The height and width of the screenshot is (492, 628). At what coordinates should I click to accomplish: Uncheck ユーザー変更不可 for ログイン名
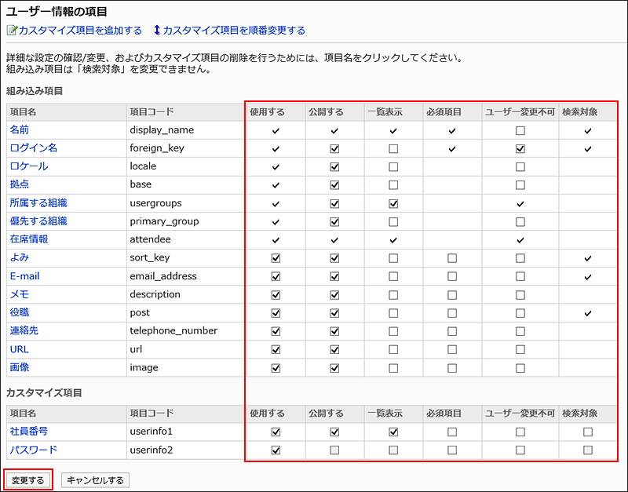(x=520, y=148)
